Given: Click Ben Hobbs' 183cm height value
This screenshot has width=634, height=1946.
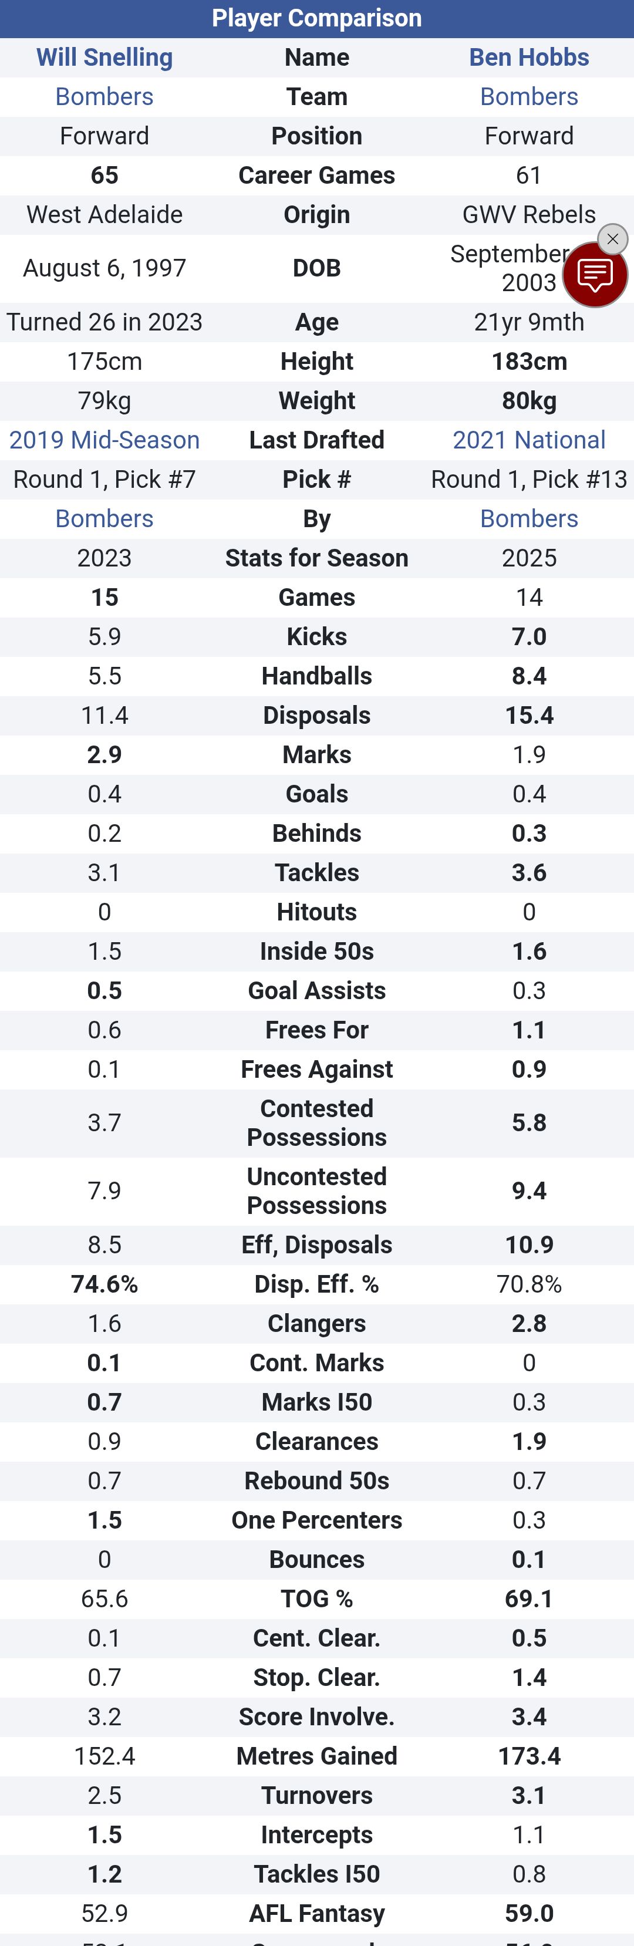Looking at the screenshot, I should coord(529,361).
